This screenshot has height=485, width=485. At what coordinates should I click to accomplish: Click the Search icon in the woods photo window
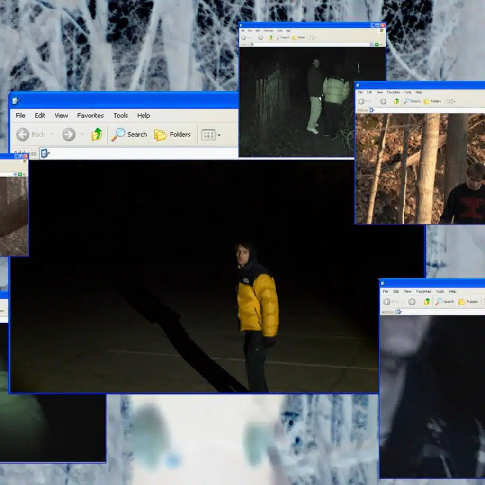tap(407, 101)
